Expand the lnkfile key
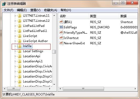The width and height of the screenshot is (140, 99). [15, 46]
